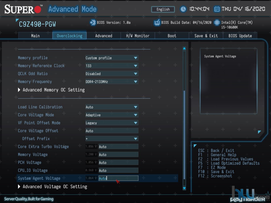Image resolution: width=271 pixels, height=203 pixels.
Task: Click the BIOS Version chip icon
Action: point(93,22)
